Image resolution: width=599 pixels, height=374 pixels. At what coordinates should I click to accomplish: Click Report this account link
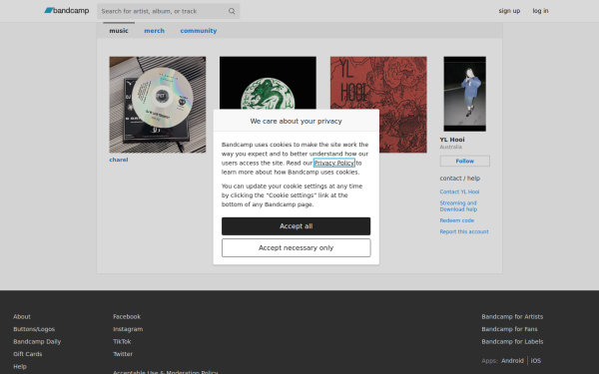tap(464, 231)
